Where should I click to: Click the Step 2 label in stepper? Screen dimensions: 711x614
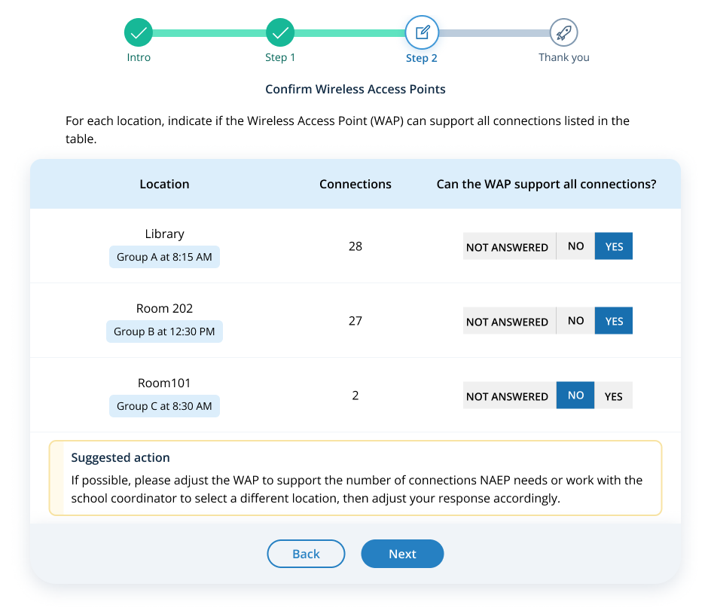pos(422,58)
